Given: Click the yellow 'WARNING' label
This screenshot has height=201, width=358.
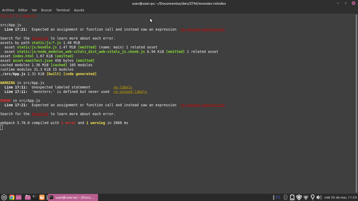Looking at the screenshot, I should [x=8, y=83].
